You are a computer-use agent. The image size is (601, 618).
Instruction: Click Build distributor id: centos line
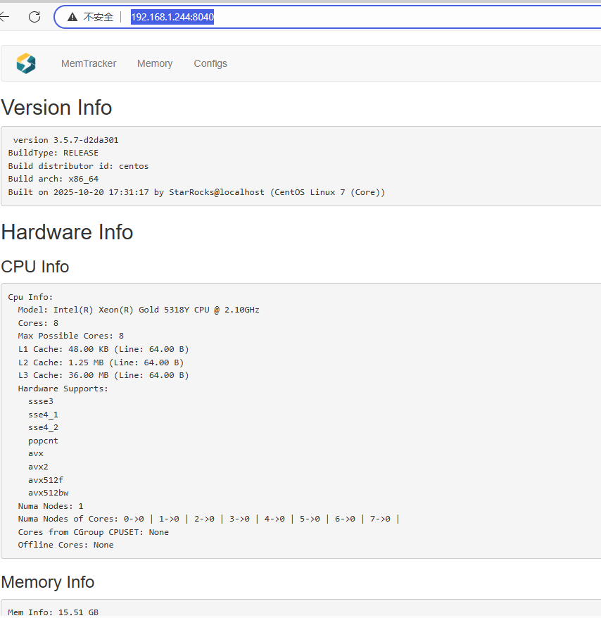(78, 166)
